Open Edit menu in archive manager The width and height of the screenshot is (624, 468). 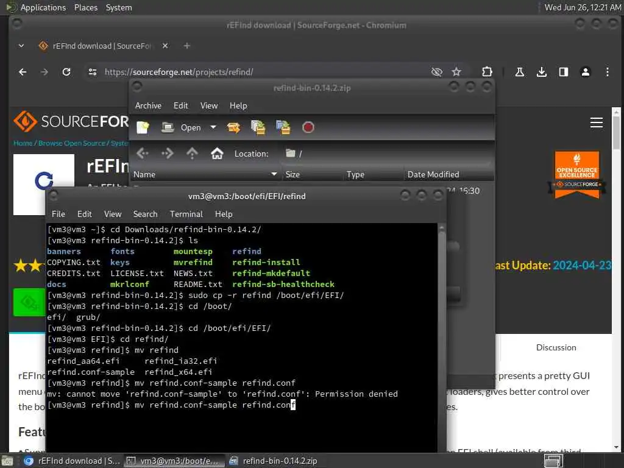[x=180, y=105]
